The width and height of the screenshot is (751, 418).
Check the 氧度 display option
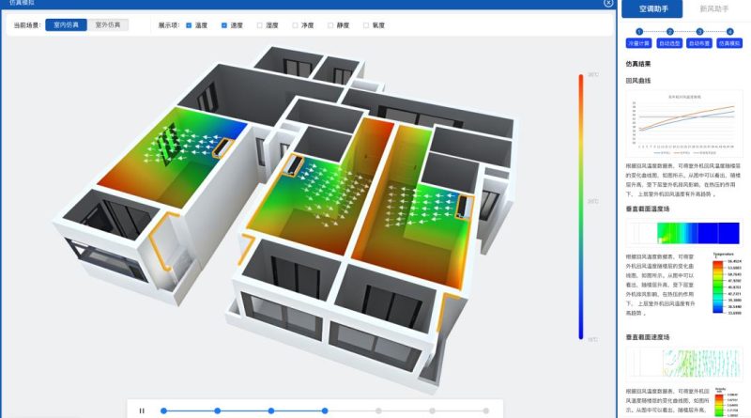364,25
